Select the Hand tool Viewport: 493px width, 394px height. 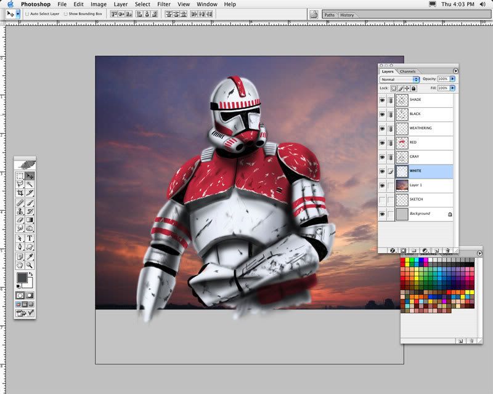pyautogui.click(x=20, y=265)
